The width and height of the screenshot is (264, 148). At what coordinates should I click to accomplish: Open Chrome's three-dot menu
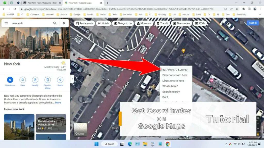(x=260, y=8)
